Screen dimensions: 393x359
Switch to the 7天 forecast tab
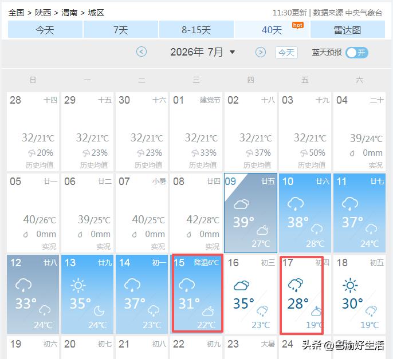point(121,30)
